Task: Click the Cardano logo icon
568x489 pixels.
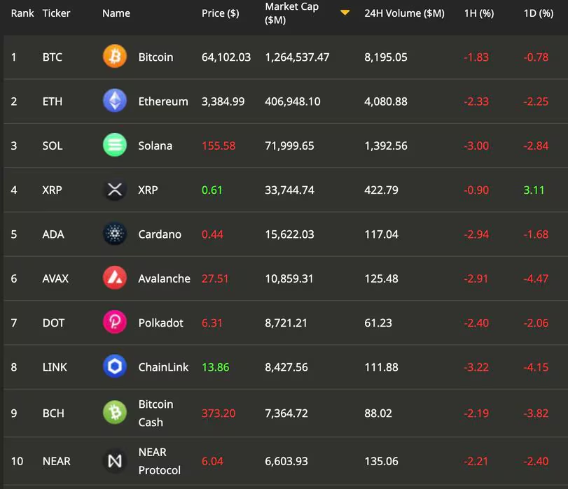Action: coord(115,234)
